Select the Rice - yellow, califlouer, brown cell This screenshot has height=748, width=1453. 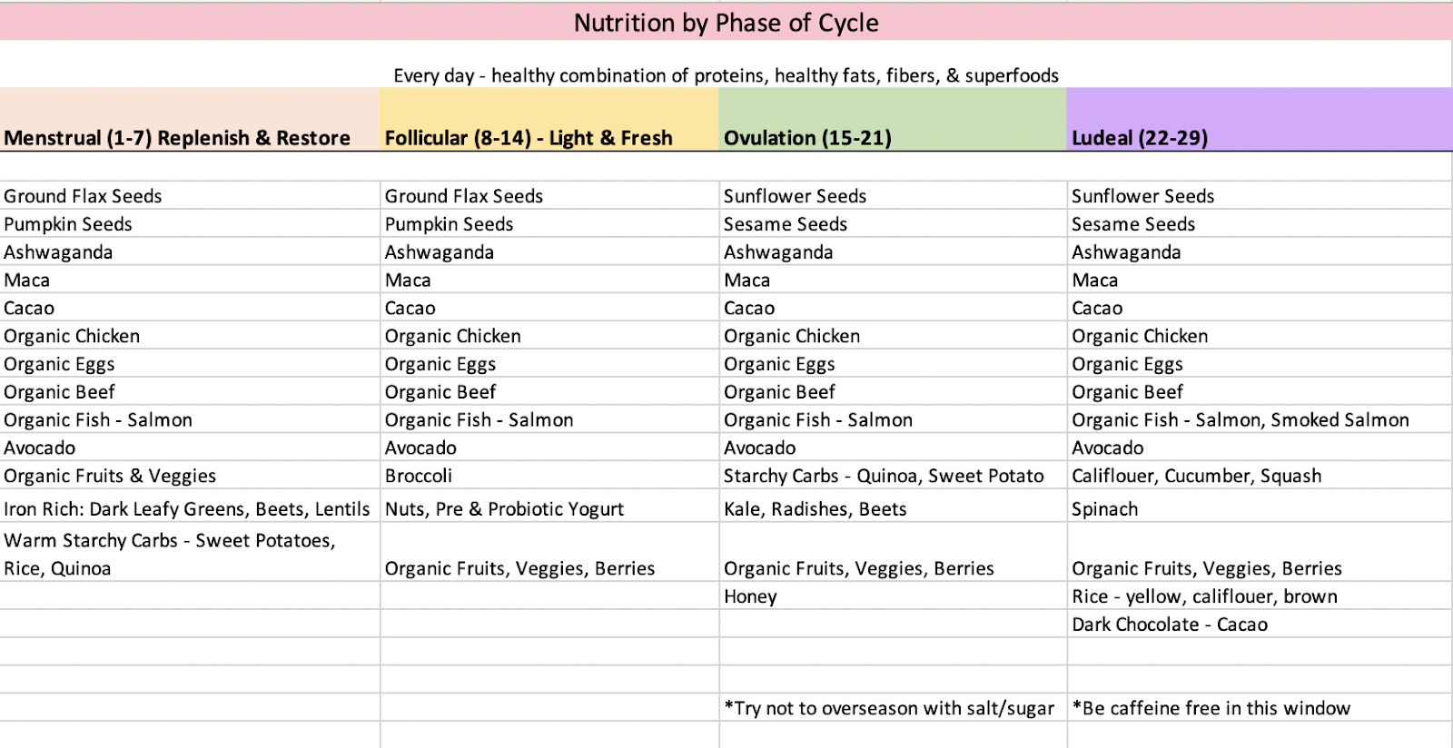point(1260,596)
